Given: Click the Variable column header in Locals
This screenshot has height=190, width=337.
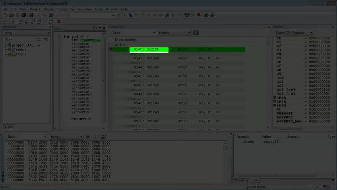Looking at the screenshot, I should (242, 137).
